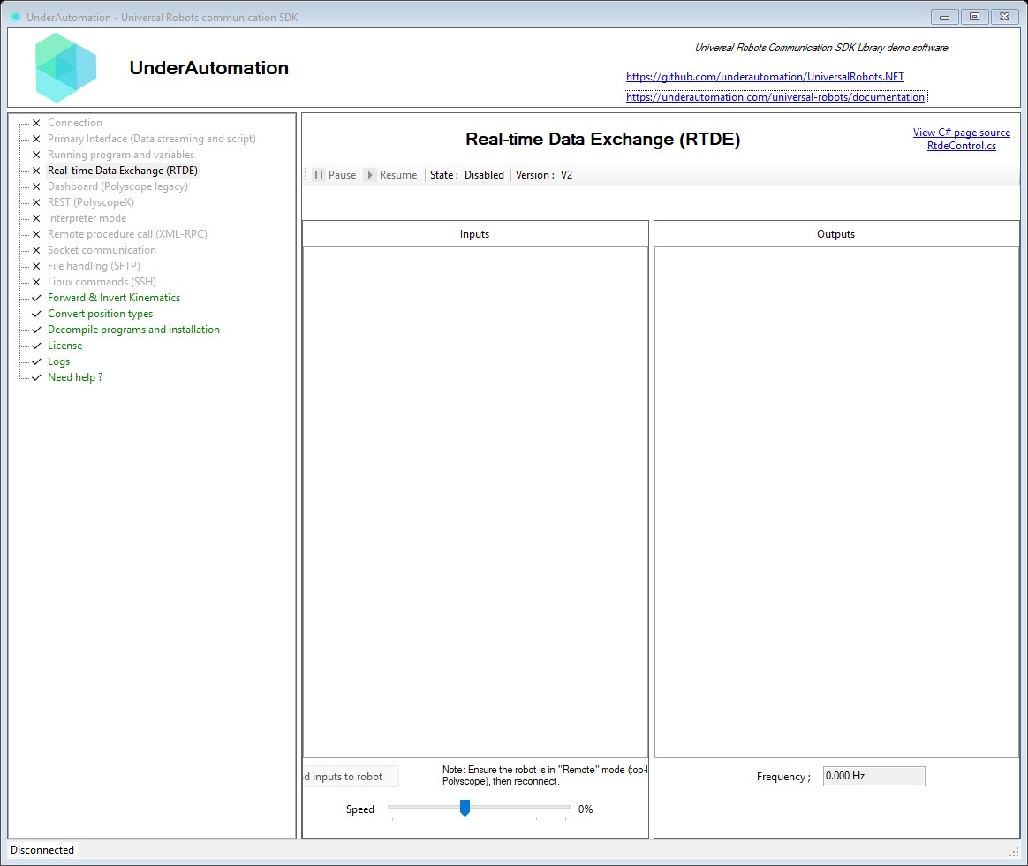
Task: Open the Need help ? page
Action: 75,377
